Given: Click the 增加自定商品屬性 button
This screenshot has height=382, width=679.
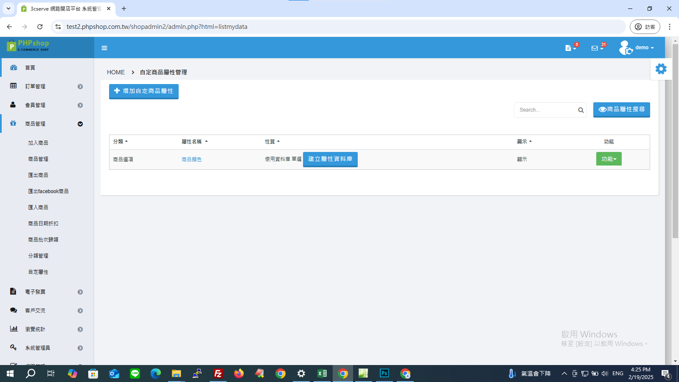Looking at the screenshot, I should coord(144,91).
